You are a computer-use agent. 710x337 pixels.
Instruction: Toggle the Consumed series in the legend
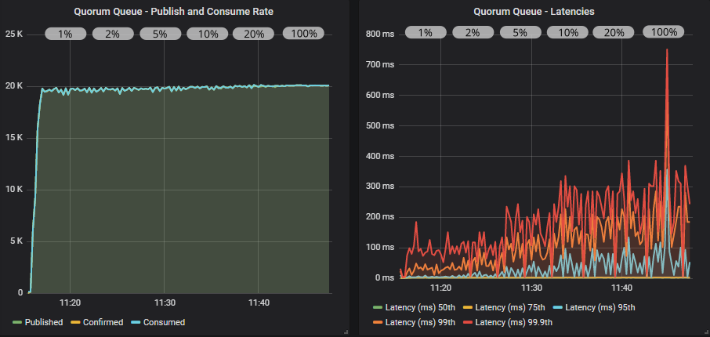pos(164,322)
